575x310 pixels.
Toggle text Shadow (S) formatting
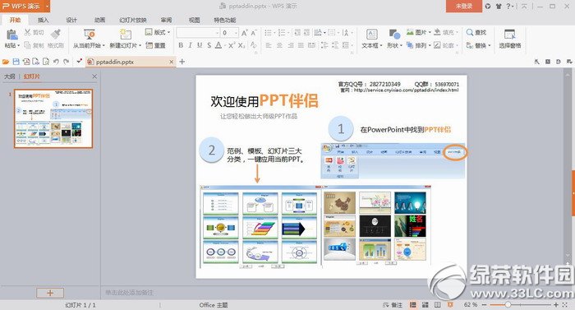point(209,45)
